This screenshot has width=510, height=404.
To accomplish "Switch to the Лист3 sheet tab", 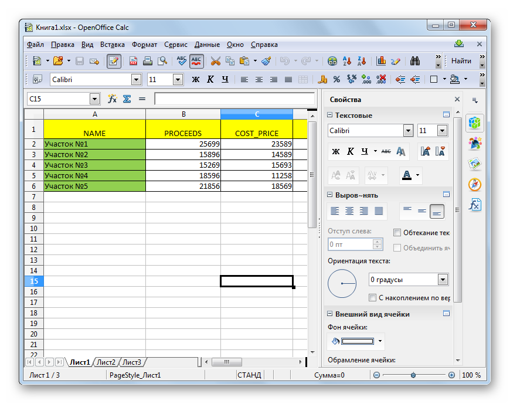I will point(132,362).
